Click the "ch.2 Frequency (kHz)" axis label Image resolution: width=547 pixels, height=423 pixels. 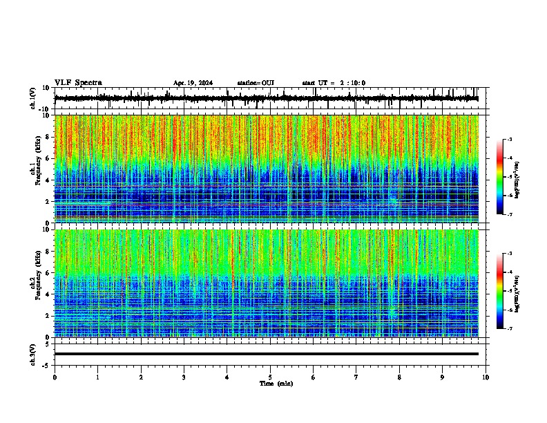pyautogui.click(x=36, y=275)
